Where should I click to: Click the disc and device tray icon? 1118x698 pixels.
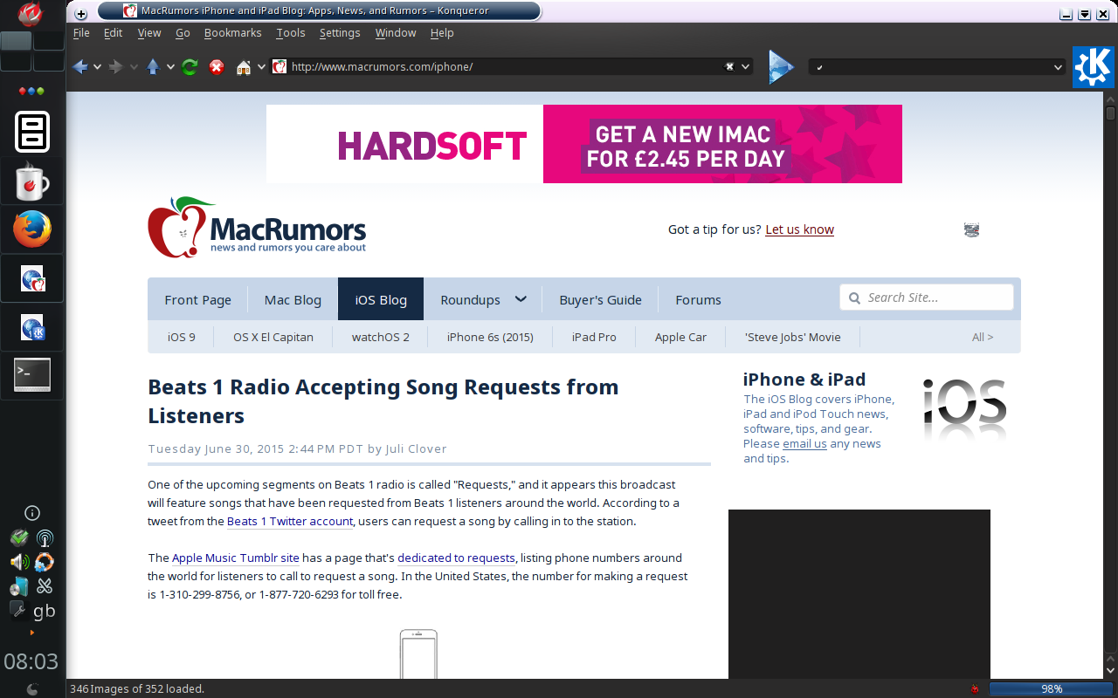pyautogui.click(x=19, y=586)
